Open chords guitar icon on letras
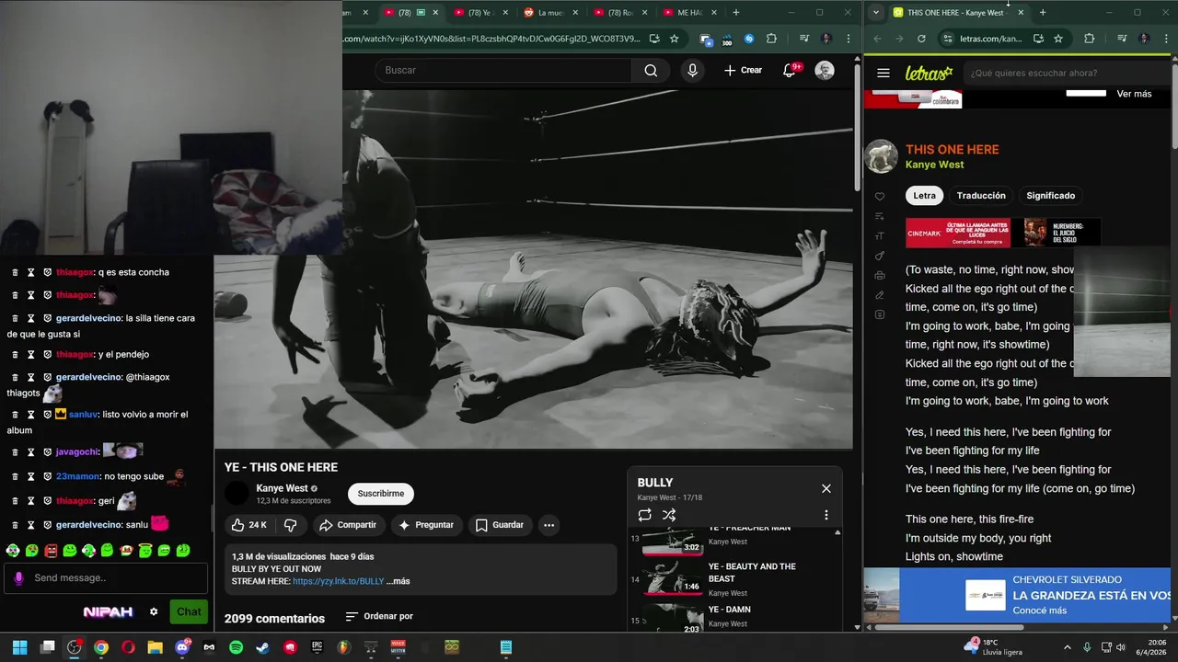Screen dimensions: 1178x662 [880, 256]
